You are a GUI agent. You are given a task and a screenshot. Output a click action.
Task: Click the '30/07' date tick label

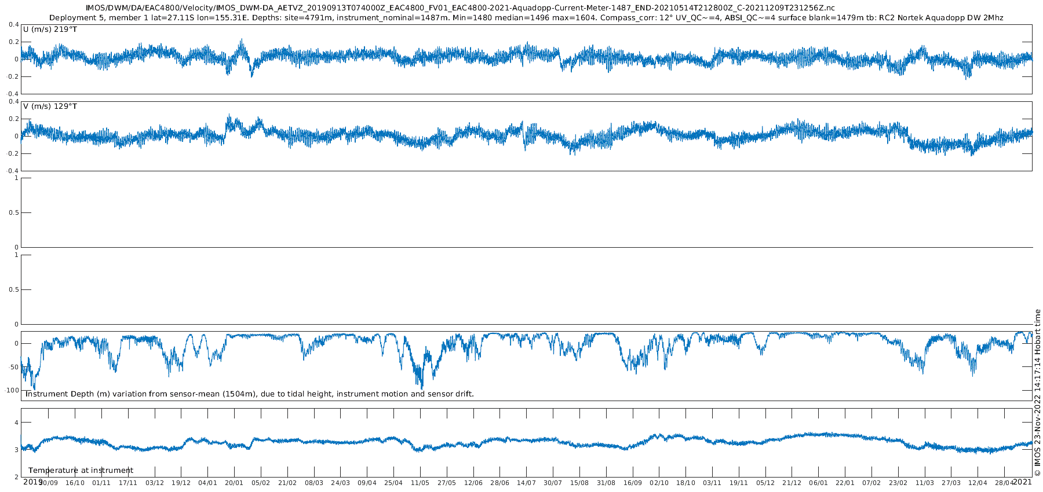pos(553,483)
